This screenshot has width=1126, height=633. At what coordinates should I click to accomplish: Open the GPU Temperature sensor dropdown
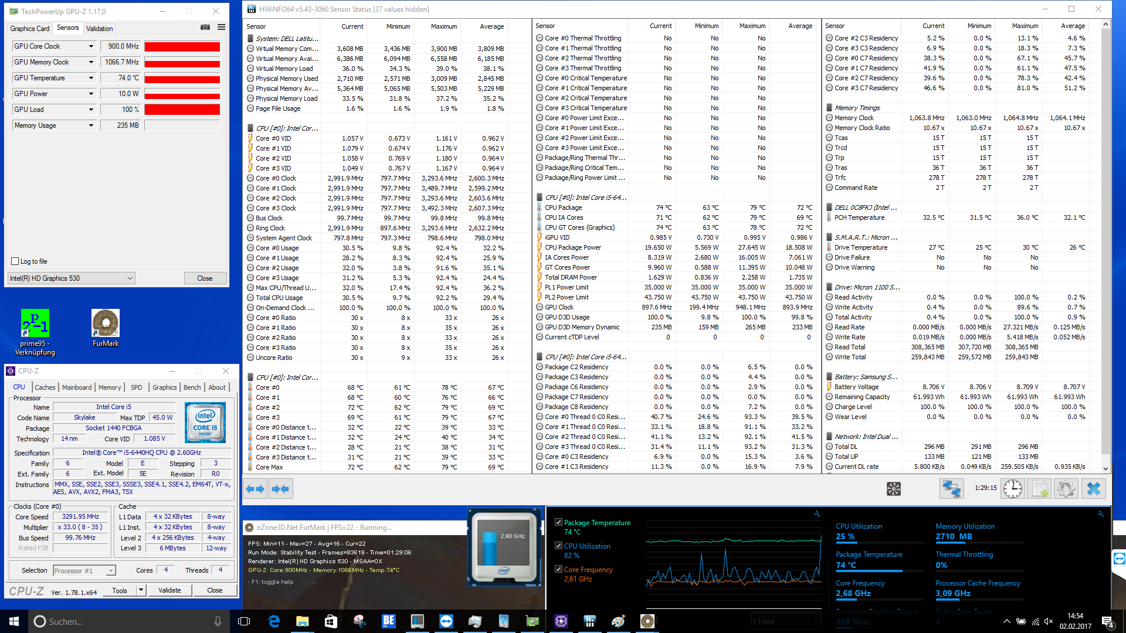(91, 78)
